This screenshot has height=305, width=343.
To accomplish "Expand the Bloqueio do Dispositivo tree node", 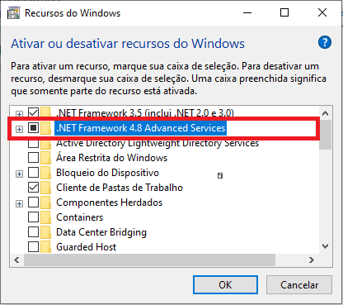I will (x=19, y=174).
